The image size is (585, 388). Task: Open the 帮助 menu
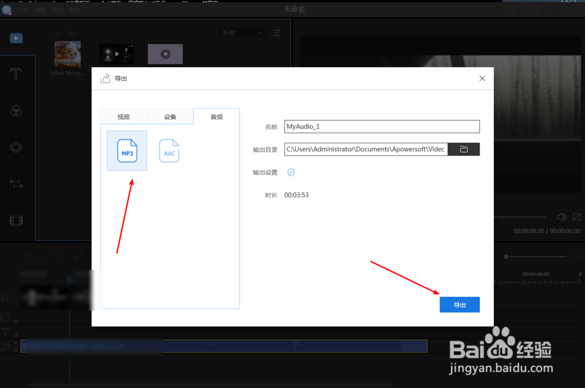click(75, 10)
